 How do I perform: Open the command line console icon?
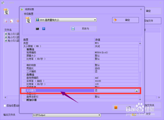37,29
